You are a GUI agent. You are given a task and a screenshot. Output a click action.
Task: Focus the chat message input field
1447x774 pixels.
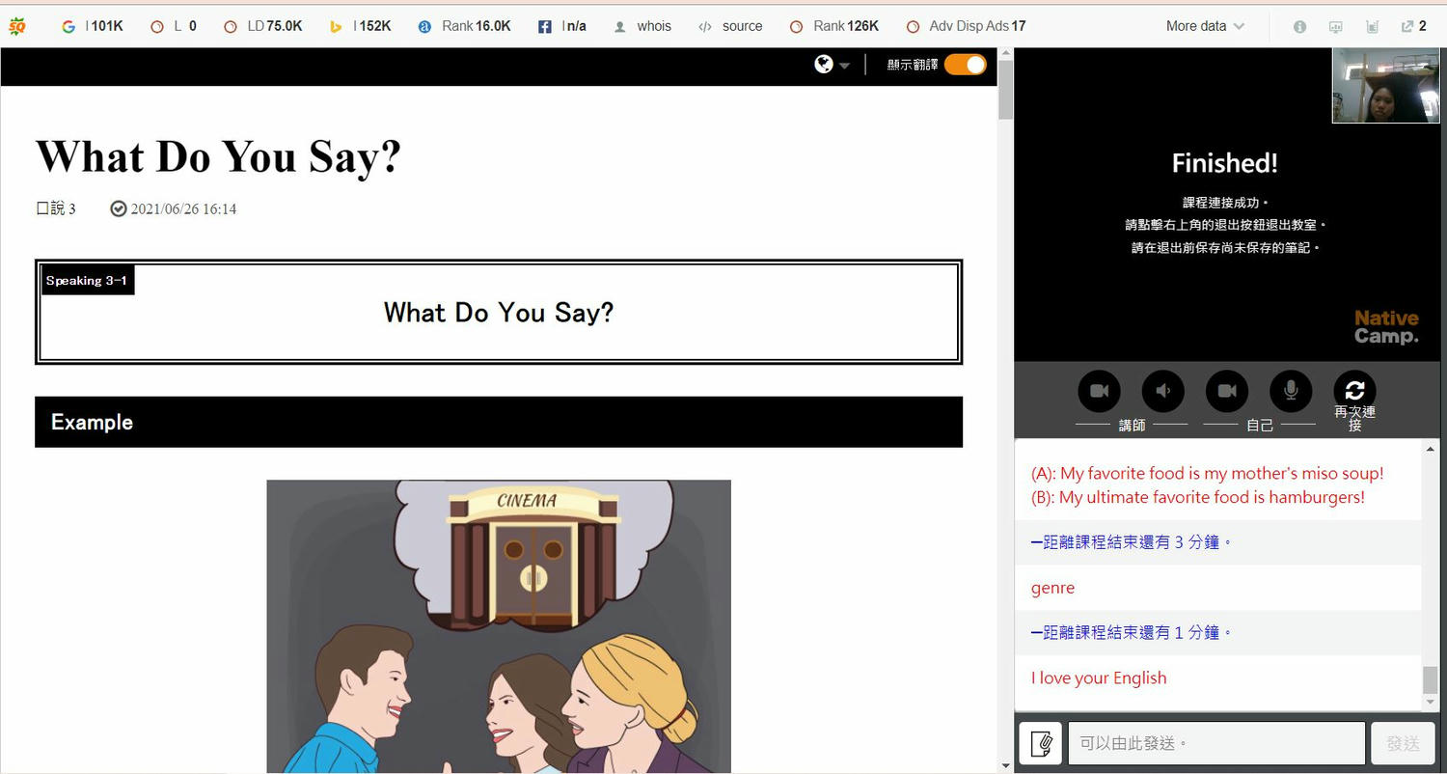click(1215, 743)
